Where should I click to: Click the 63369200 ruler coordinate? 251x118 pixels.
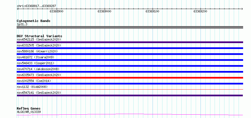pyautogui.click(x=201, y=11)
